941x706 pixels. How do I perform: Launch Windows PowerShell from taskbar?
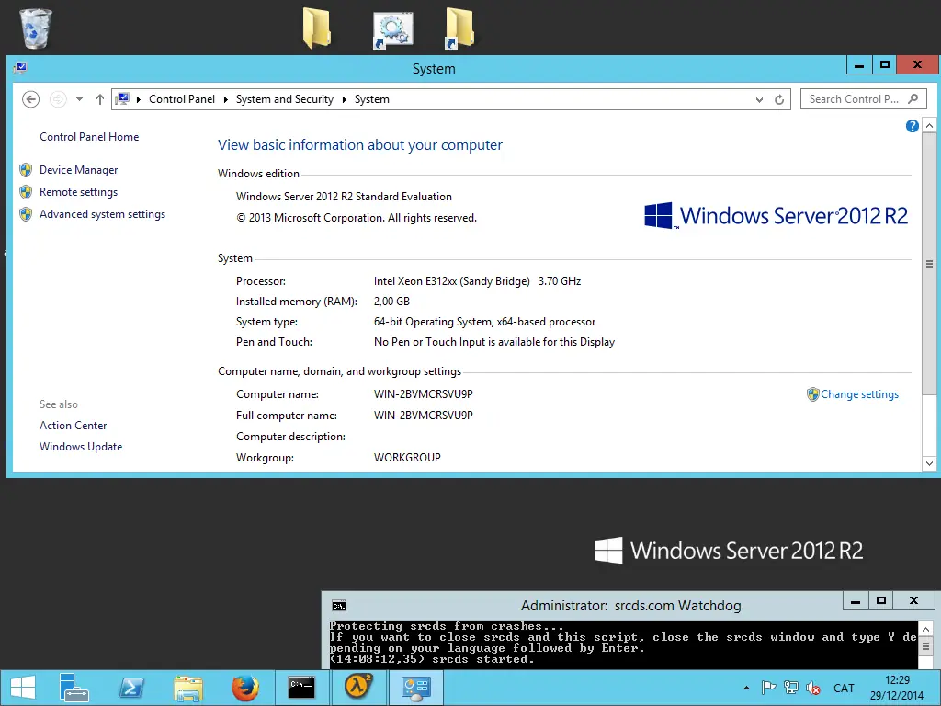click(x=130, y=688)
